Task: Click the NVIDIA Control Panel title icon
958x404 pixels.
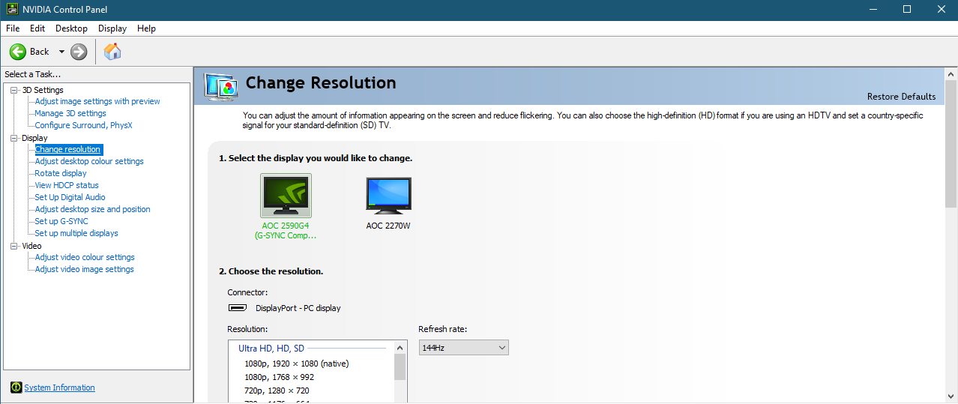Action: (x=11, y=9)
